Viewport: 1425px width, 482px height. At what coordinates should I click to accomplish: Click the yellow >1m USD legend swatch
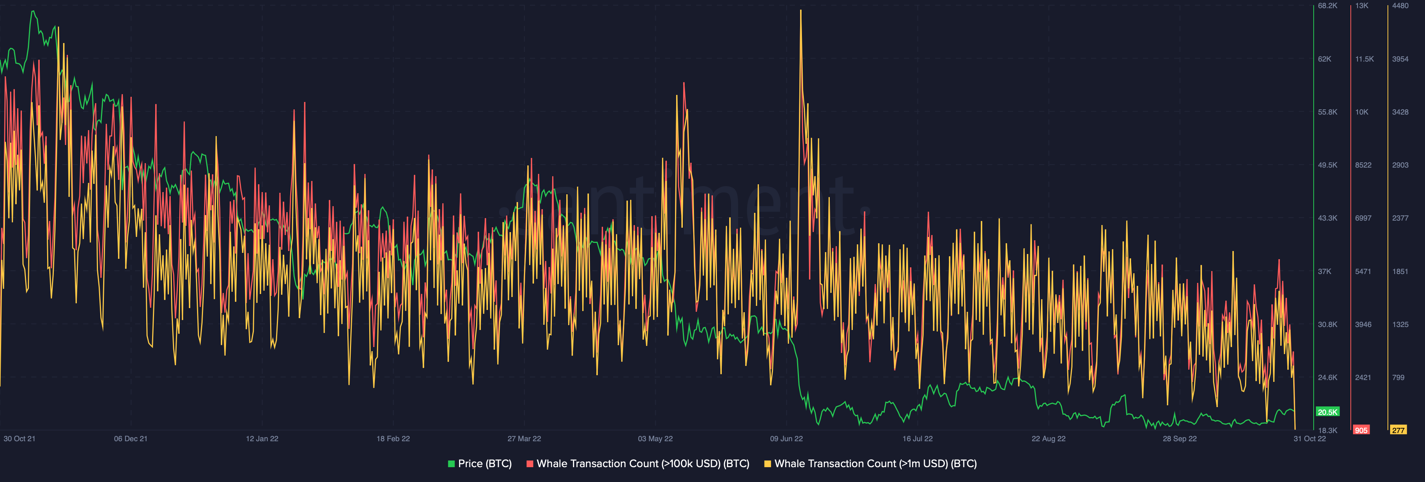pyautogui.click(x=767, y=464)
